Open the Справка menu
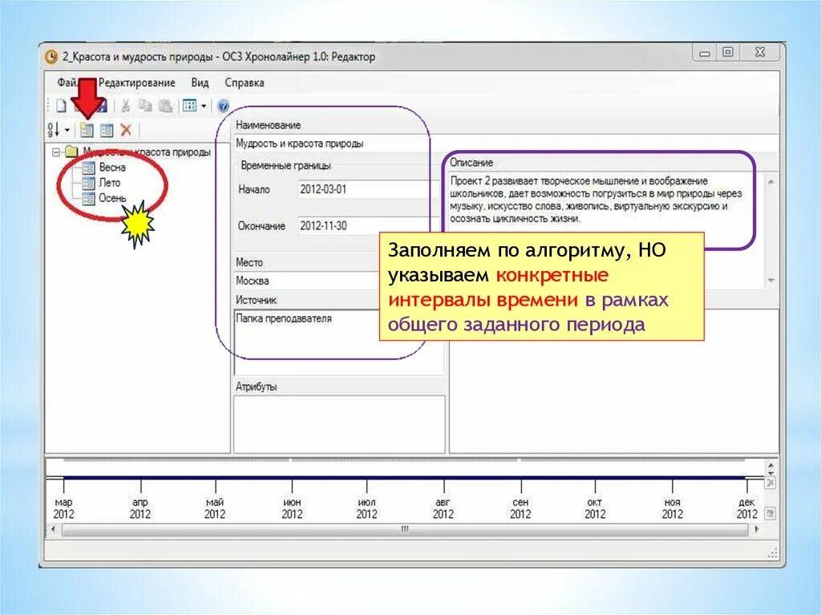This screenshot has width=821, height=615. coord(245,83)
